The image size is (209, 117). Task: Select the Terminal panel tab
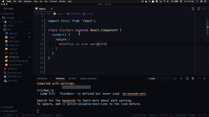[60, 79]
